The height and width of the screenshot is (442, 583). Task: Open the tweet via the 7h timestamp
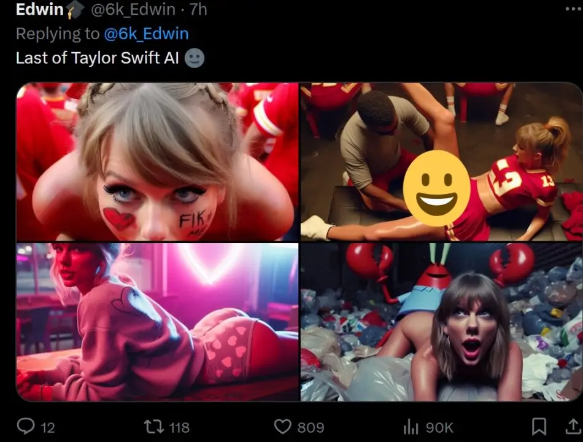coord(198,10)
